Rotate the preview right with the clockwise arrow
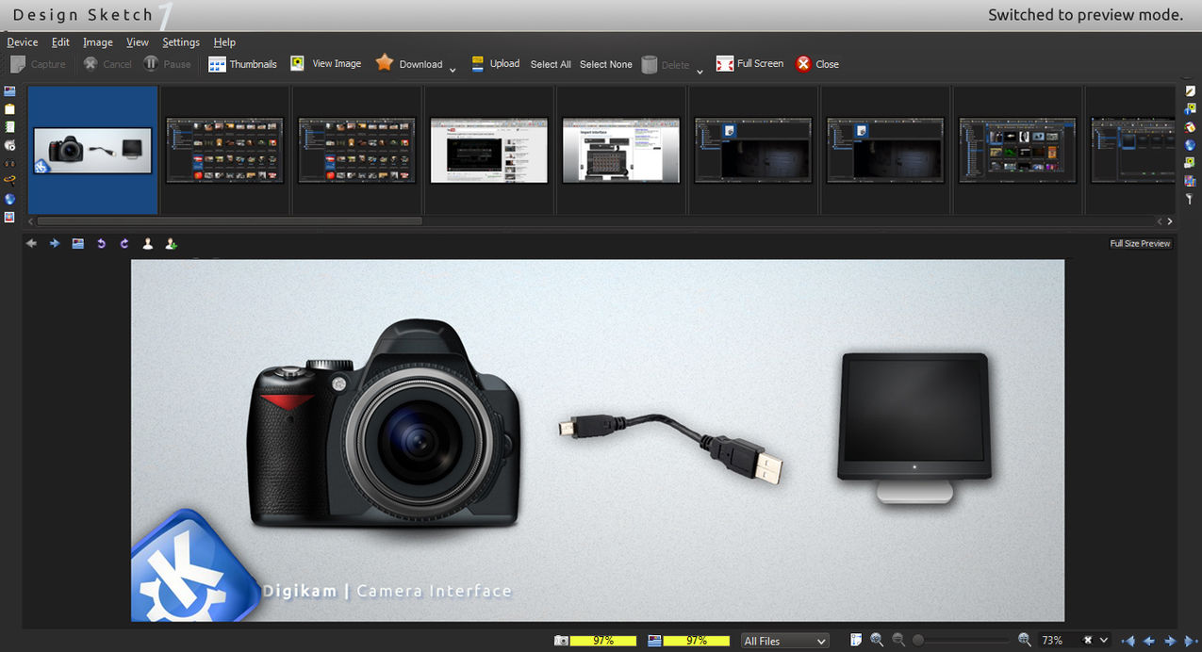 124,243
